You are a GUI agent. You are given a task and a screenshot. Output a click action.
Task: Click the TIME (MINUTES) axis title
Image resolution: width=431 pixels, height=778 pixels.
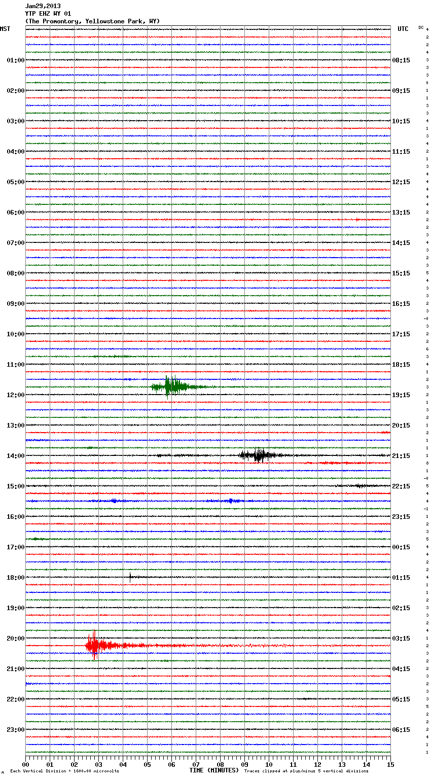[214, 770]
